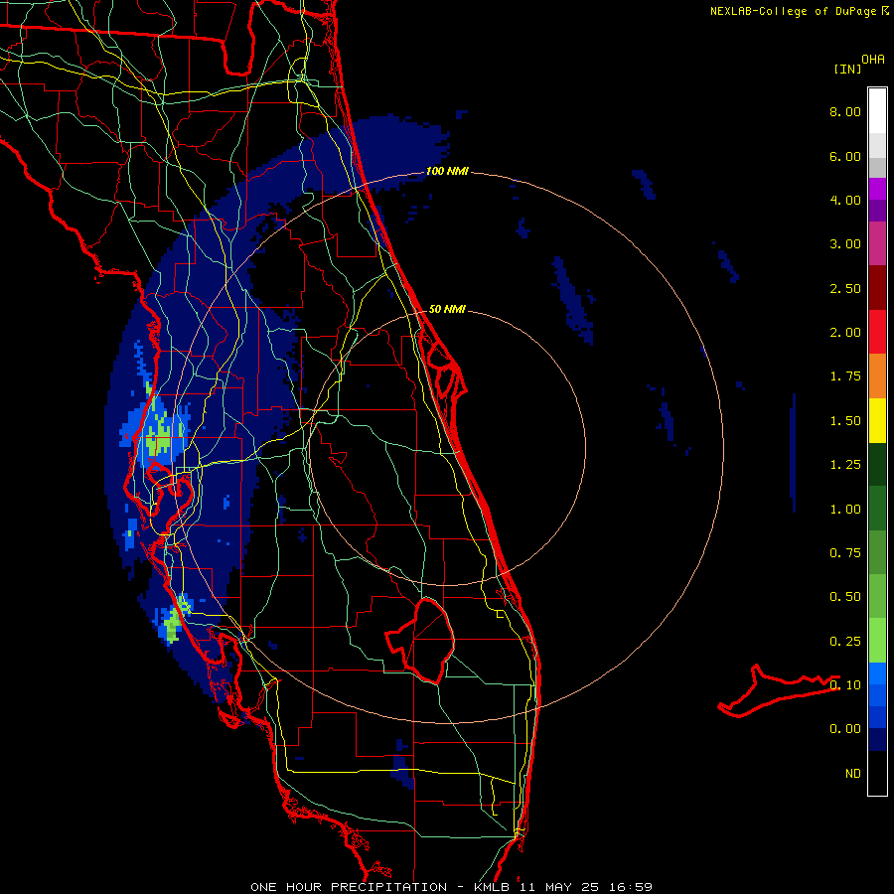Select the ND legend label

[853, 774]
